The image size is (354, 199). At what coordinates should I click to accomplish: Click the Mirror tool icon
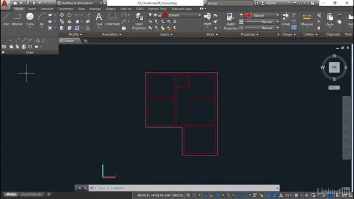(70, 22)
